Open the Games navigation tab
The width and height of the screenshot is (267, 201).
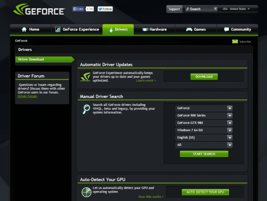tap(196, 30)
